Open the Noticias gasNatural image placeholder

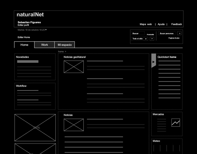tap(73, 67)
